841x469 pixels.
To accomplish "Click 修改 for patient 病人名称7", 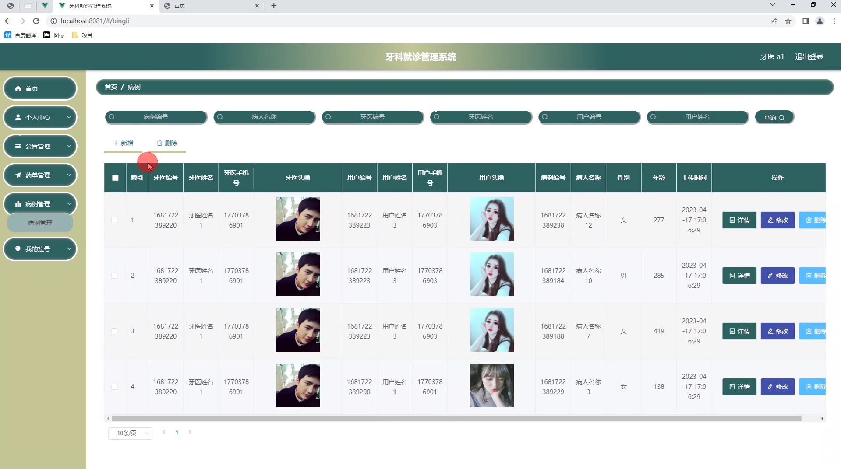I will point(777,331).
